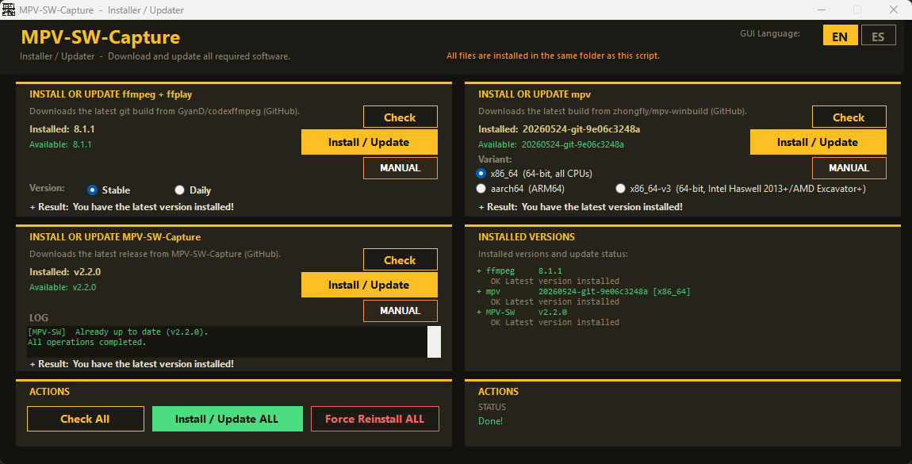The image size is (912, 464).
Task: Install or update MPV-SW-Capture
Action: 370,285
